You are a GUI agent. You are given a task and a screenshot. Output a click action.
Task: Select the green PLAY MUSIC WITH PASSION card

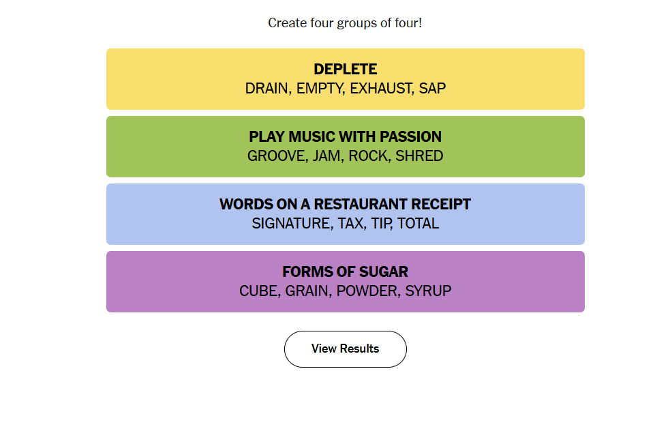click(345, 147)
